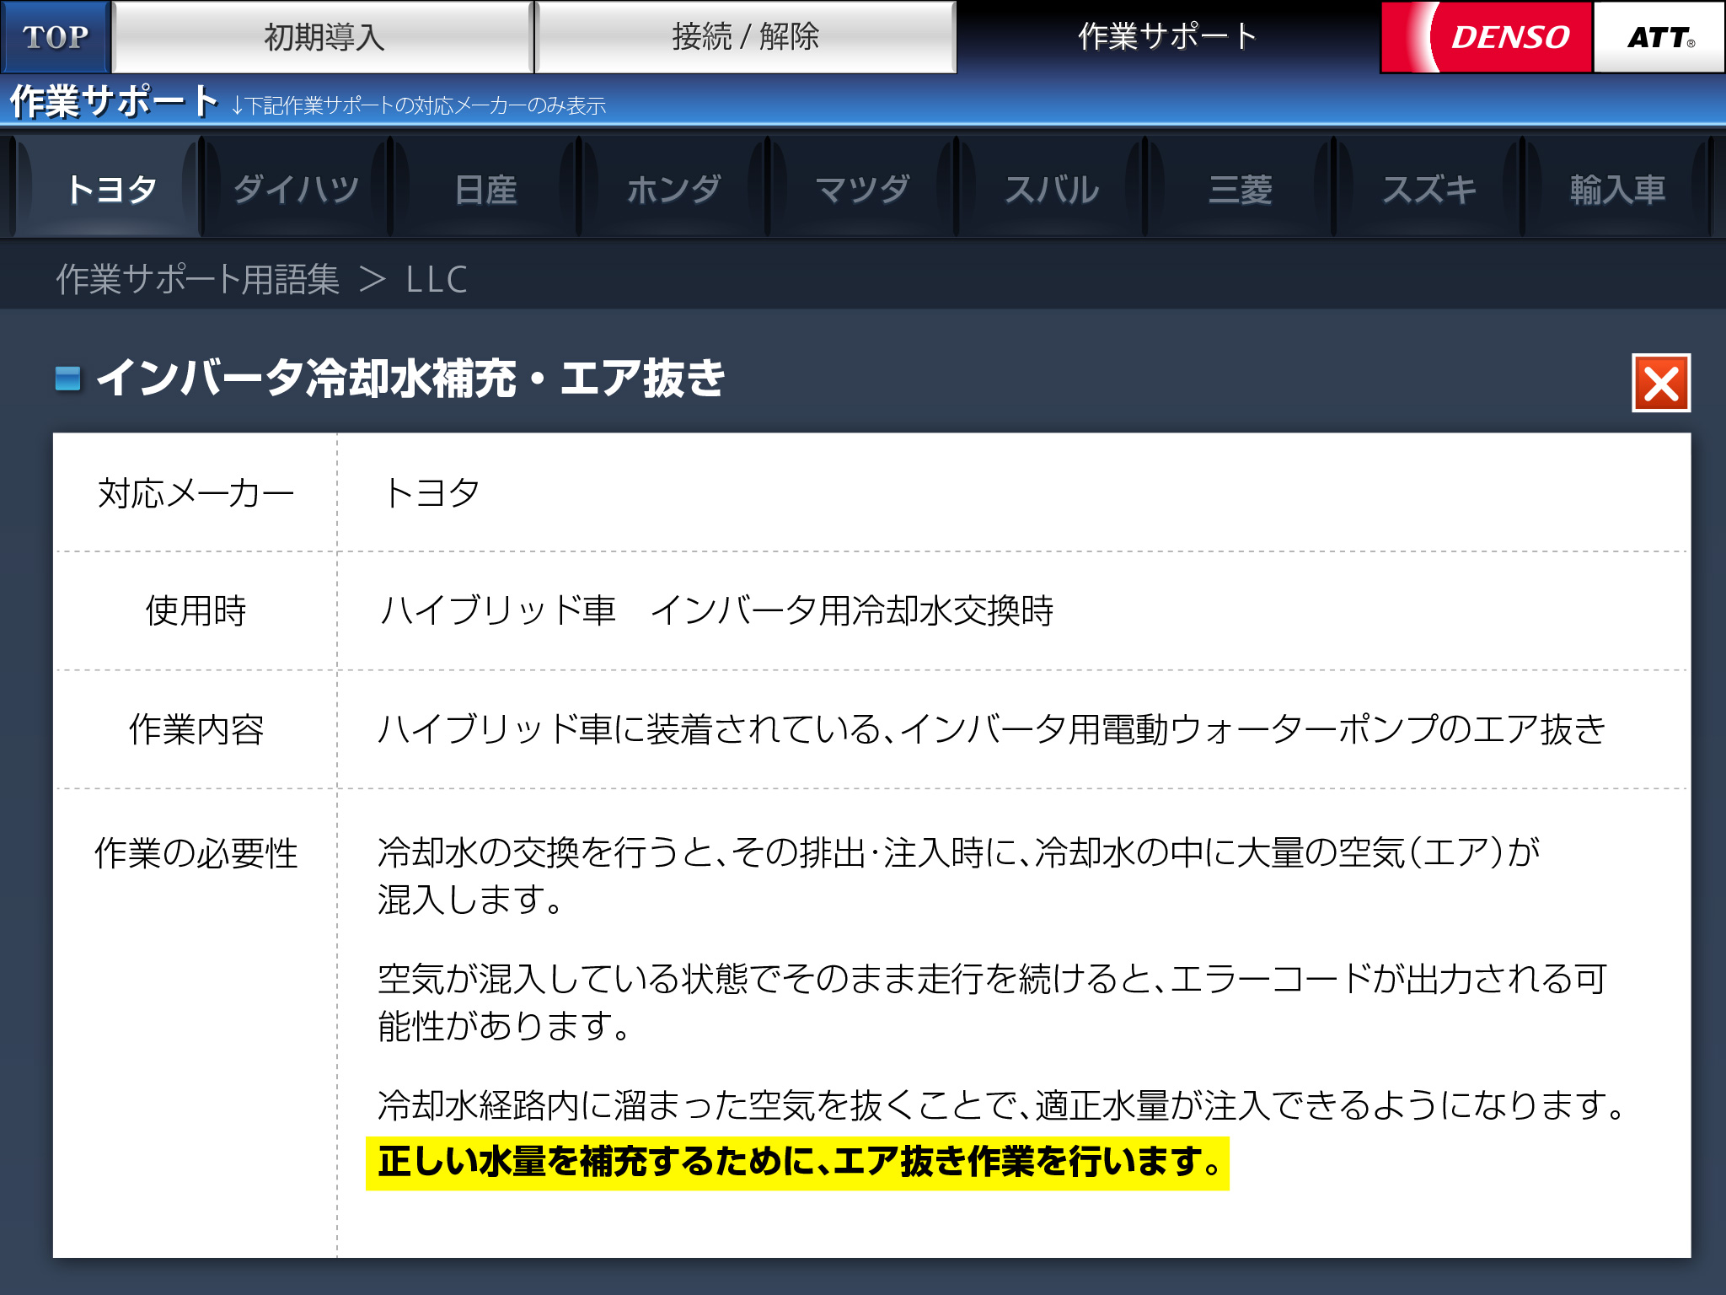1726x1295 pixels.
Task: Select the トヨタ maker tab
Action: pyautogui.click(x=110, y=189)
